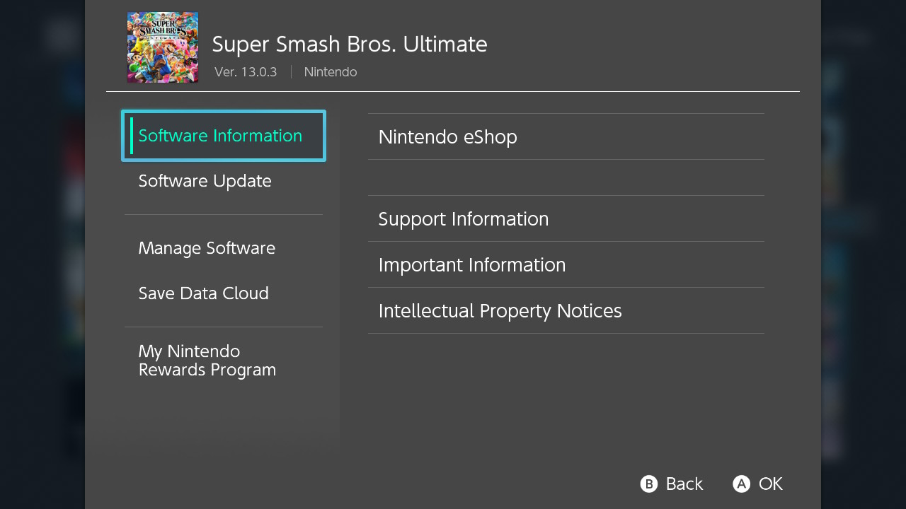Viewport: 906px width, 509px height.
Task: Click the Ver. 13.0.3 version label
Action: click(x=246, y=72)
